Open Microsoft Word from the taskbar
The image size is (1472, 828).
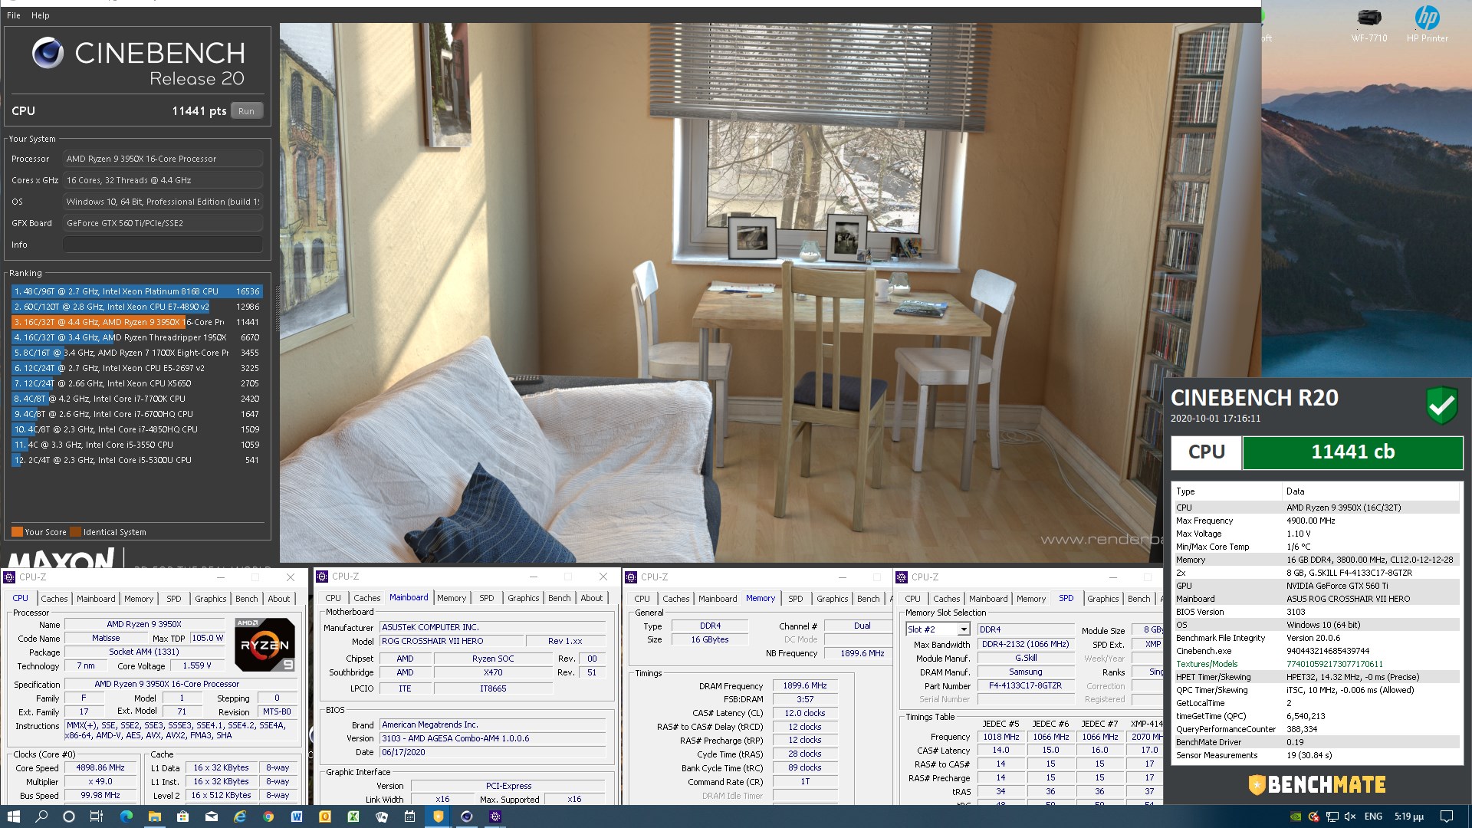coord(296,816)
